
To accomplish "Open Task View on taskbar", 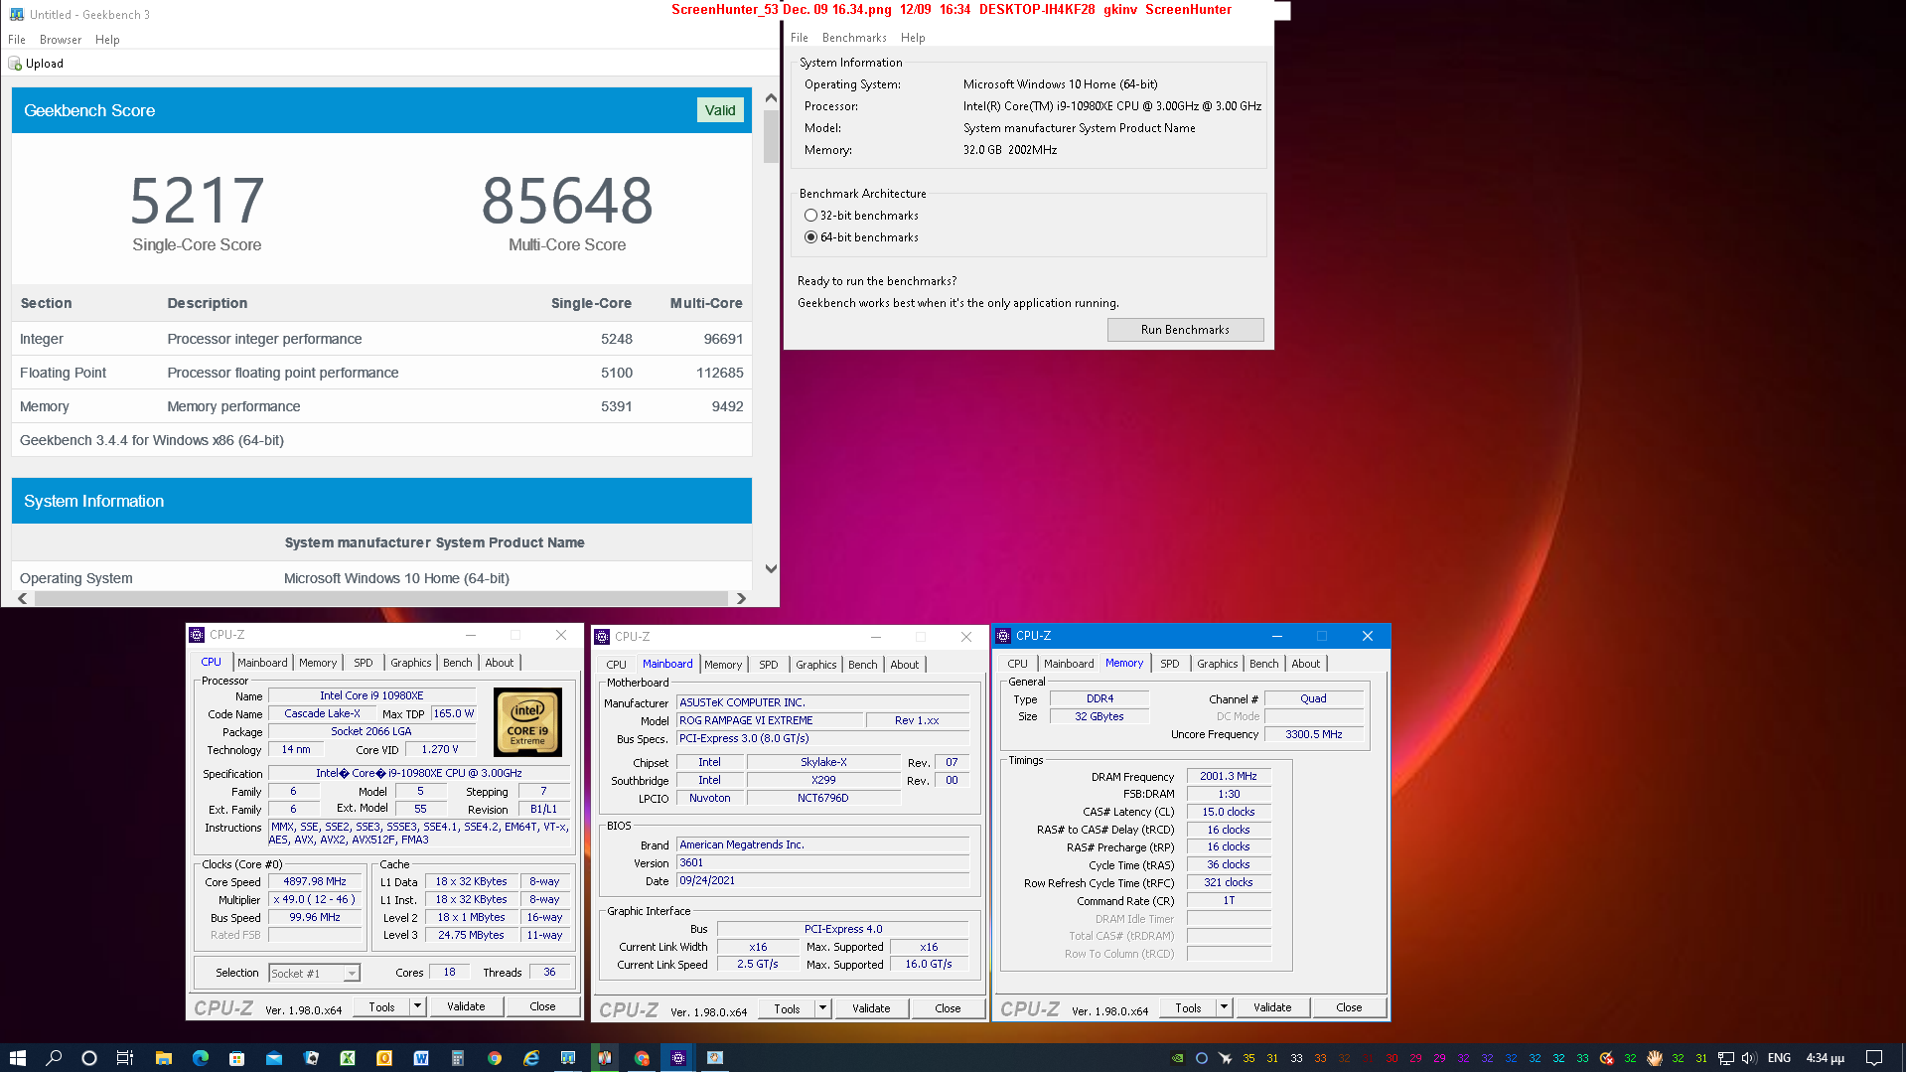I will coord(125,1058).
